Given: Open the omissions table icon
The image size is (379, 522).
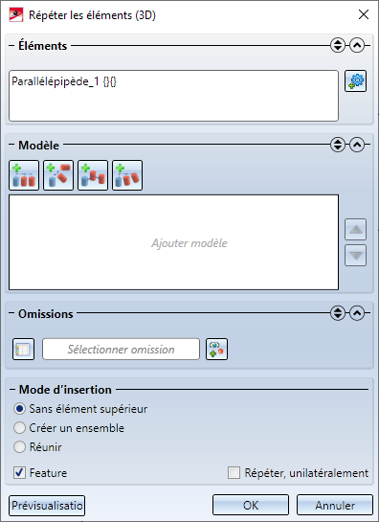Looking at the screenshot, I should [x=23, y=350].
